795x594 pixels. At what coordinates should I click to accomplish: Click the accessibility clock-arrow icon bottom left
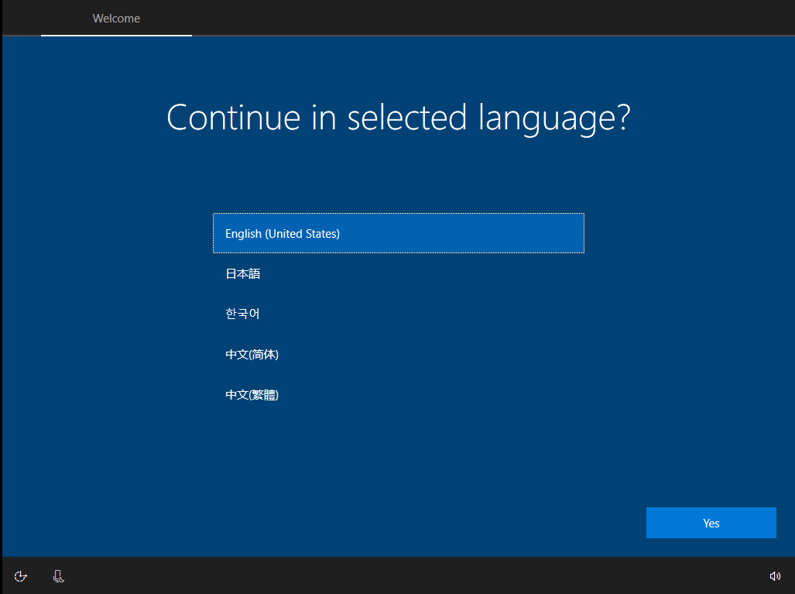click(x=20, y=576)
